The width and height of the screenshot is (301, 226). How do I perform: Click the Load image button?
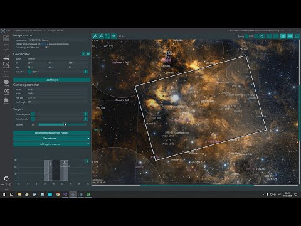51,80
